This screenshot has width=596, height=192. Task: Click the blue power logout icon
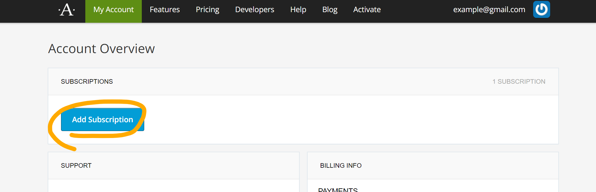coord(541,10)
